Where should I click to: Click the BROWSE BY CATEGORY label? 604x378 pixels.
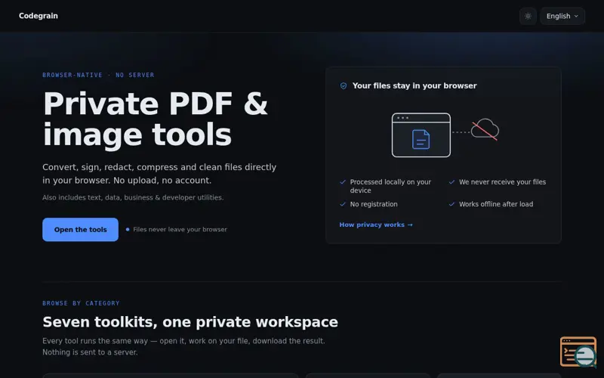point(81,303)
